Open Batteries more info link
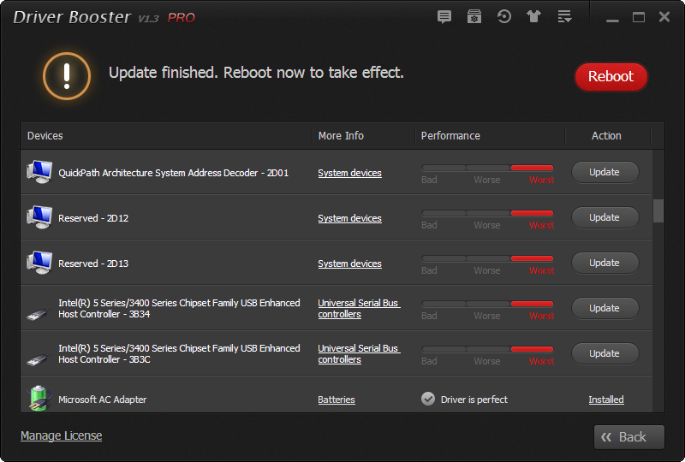 [x=336, y=400]
